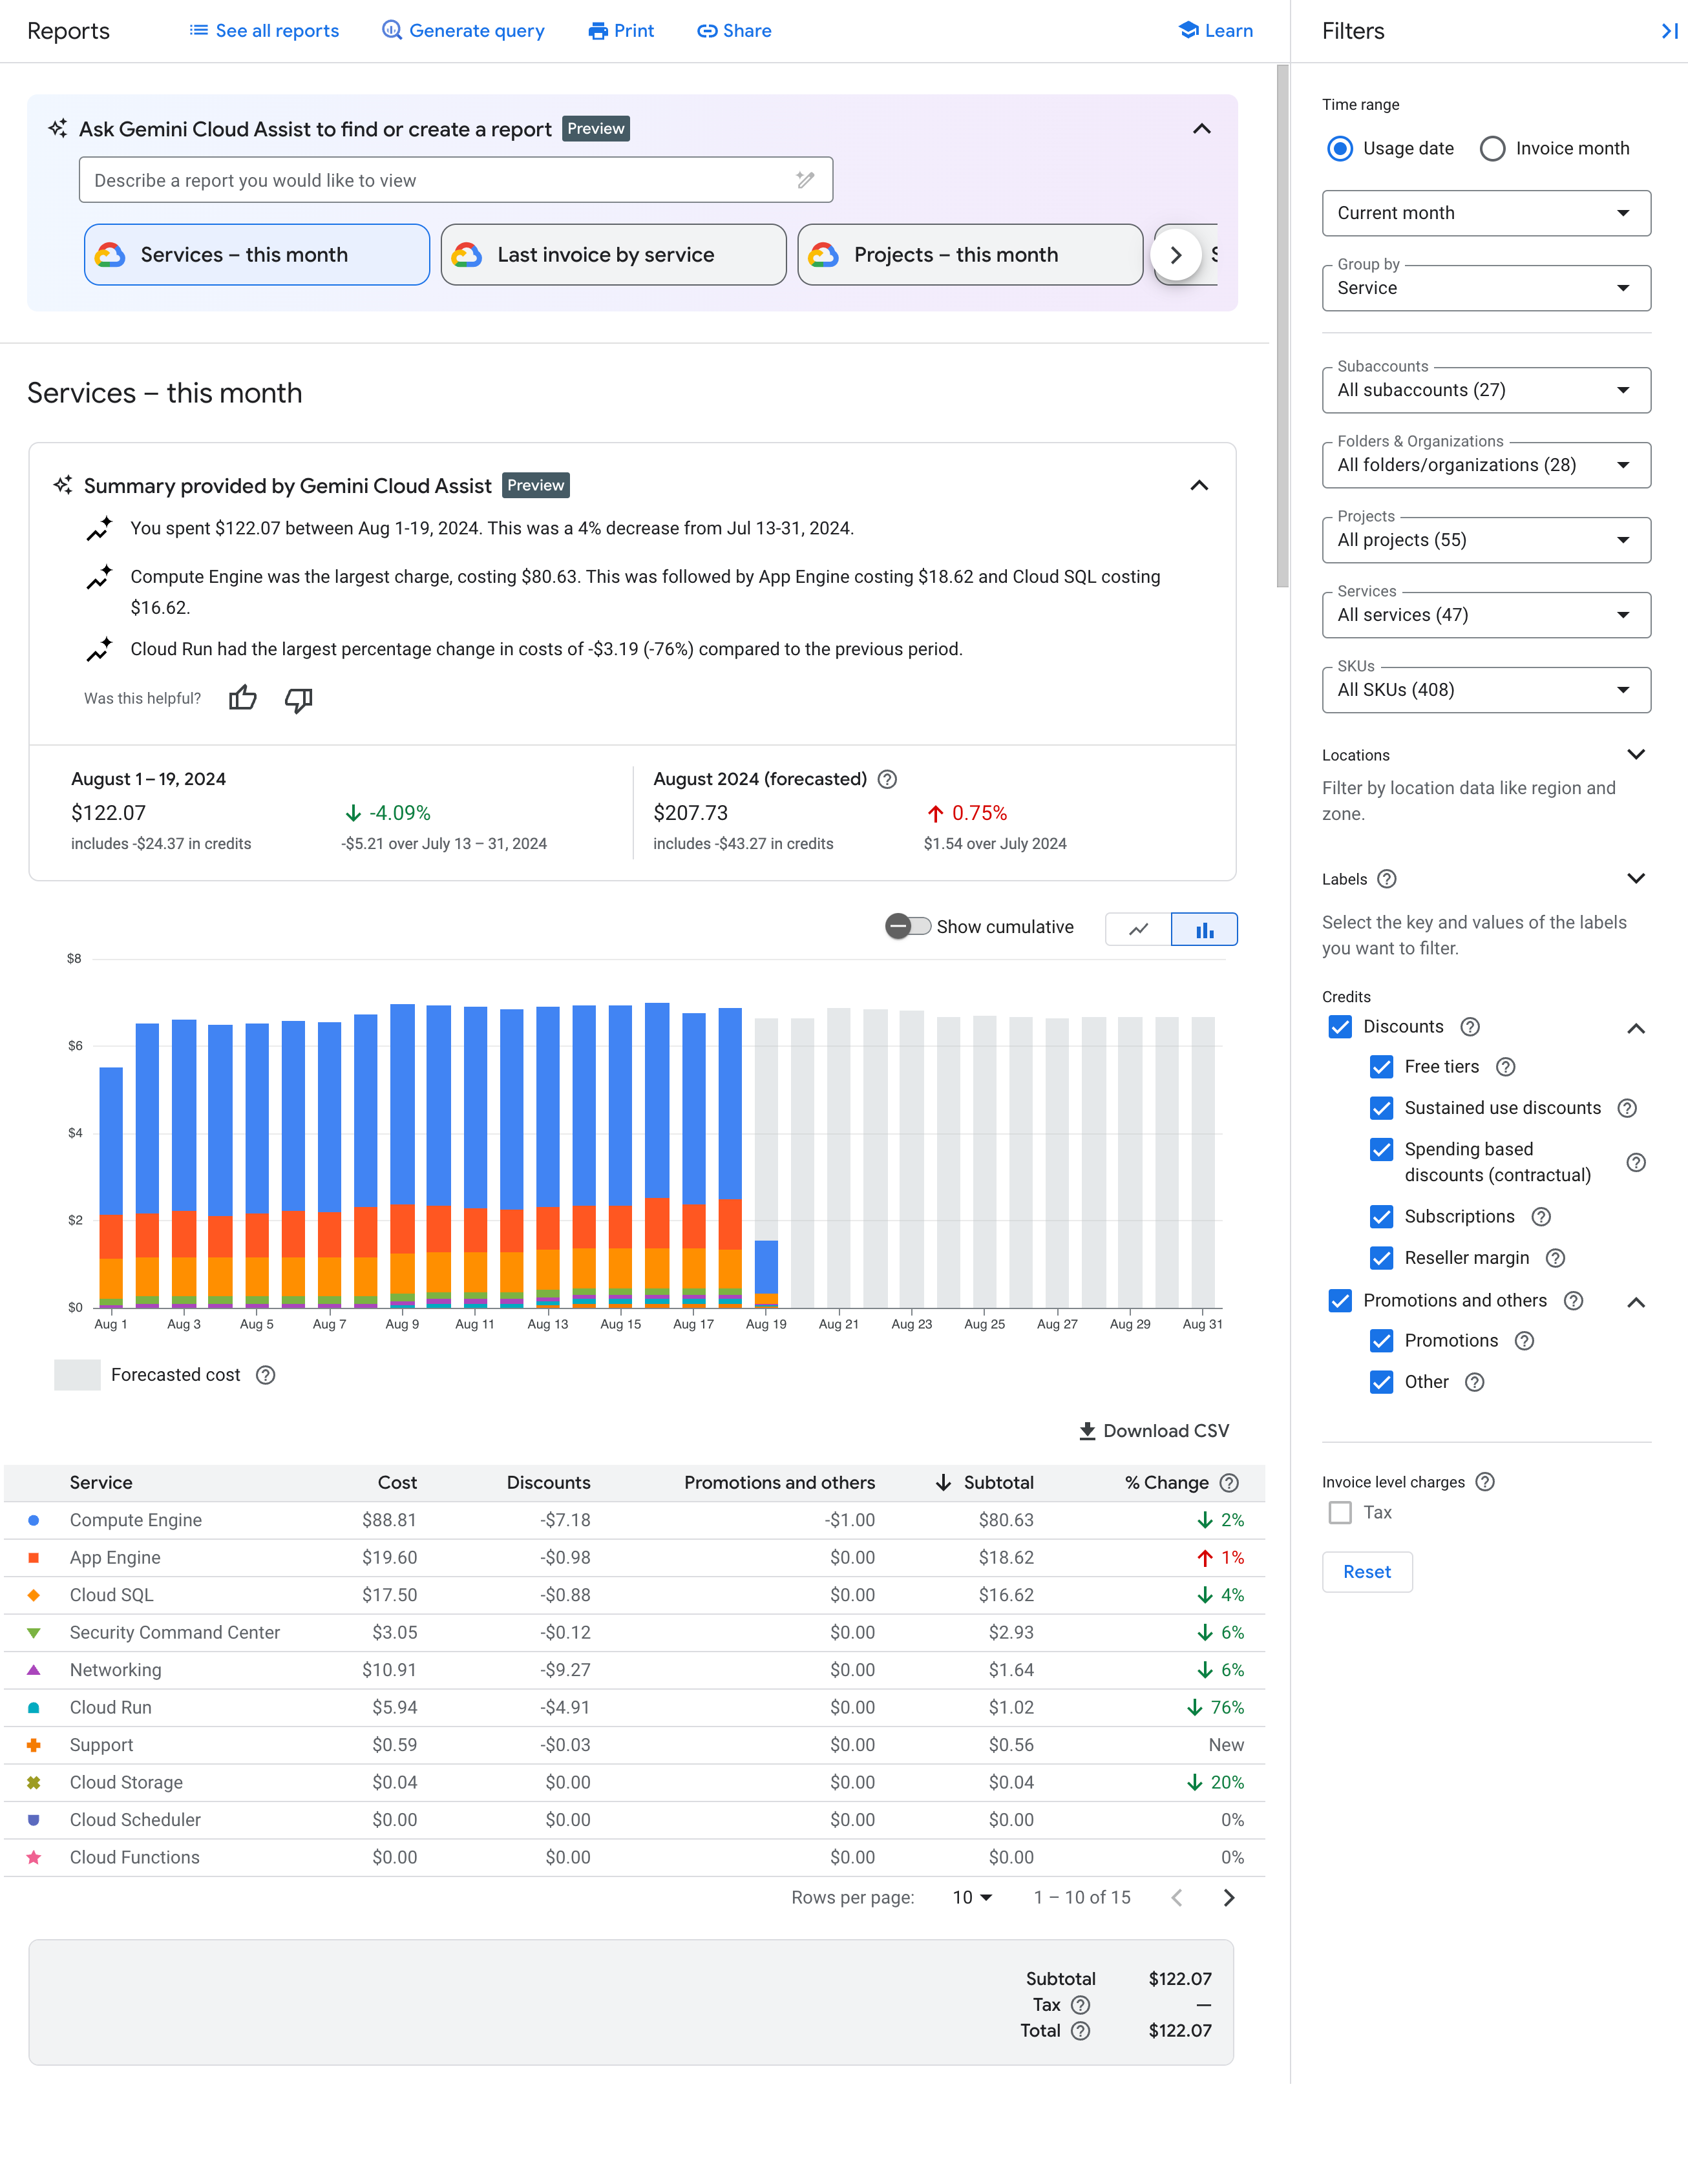Viewport: 1688px width, 2184px height.
Task: Disable the Reseller margin credit checkbox
Action: (x=1381, y=1259)
